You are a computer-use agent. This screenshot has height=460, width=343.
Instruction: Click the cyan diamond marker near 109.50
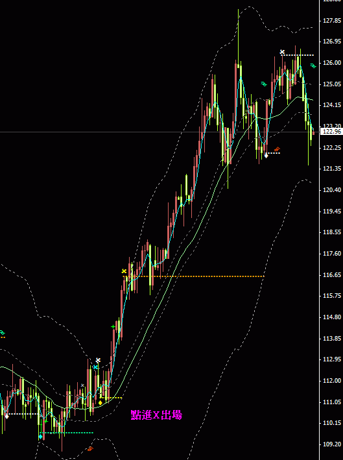coord(40,437)
